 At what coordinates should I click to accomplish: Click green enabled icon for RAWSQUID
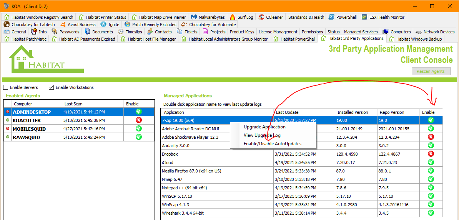point(138,137)
